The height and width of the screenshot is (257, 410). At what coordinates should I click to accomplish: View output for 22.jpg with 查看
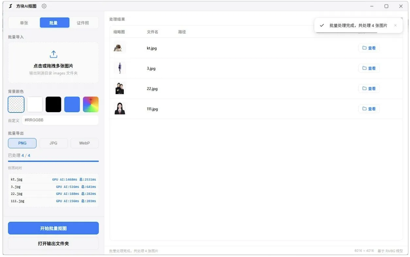[x=369, y=89]
